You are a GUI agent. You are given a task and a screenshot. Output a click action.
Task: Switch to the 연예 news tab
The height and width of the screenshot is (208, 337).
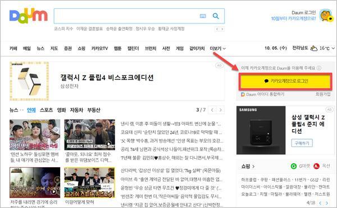pos(31,110)
